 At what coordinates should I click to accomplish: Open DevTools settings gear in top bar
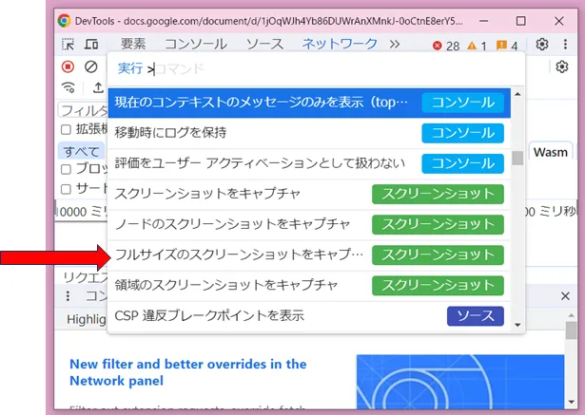click(542, 44)
